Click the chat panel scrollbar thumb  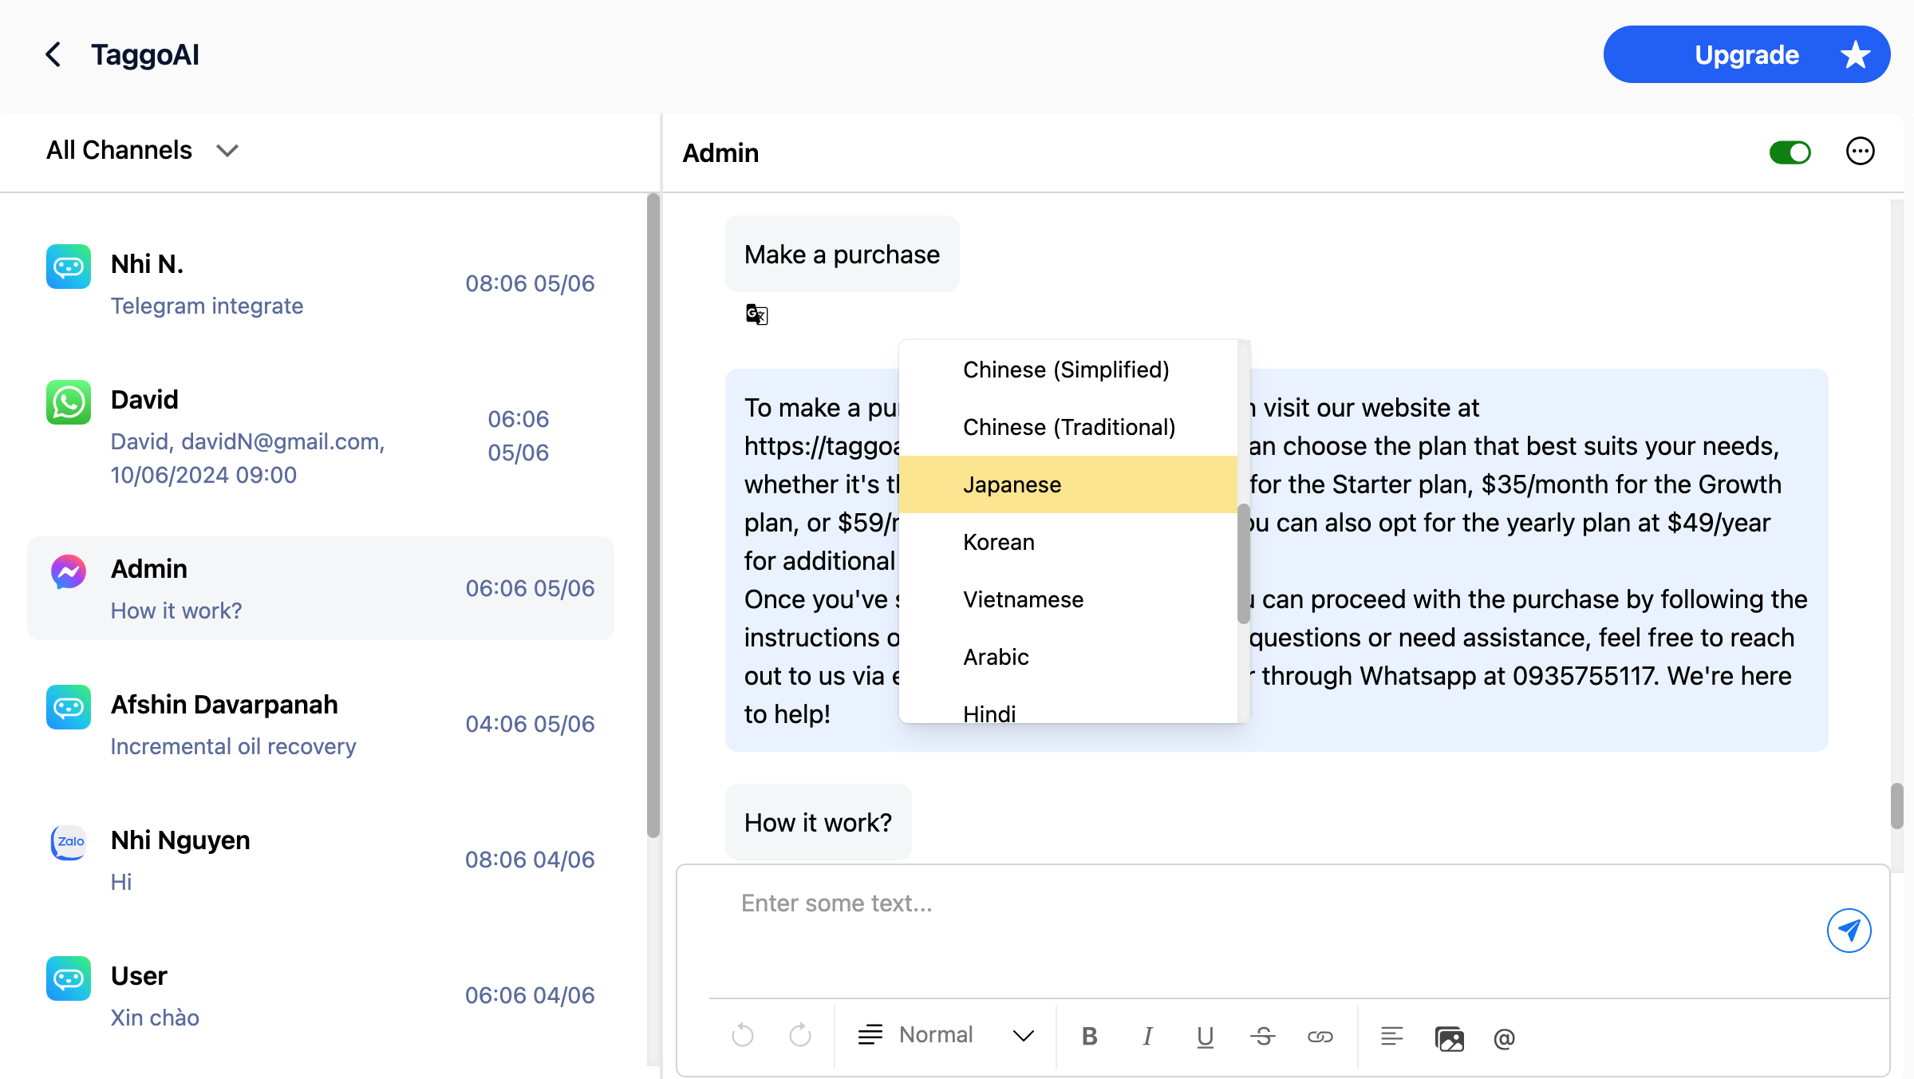[x=1896, y=806]
